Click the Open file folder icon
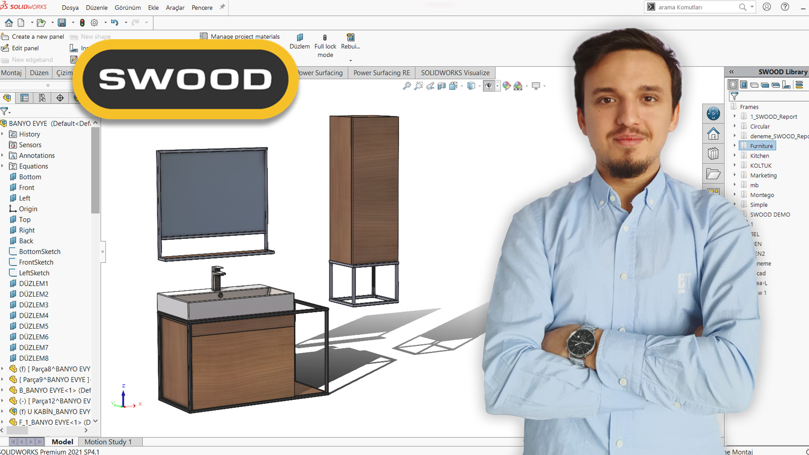This screenshot has height=455, width=809. (x=41, y=22)
